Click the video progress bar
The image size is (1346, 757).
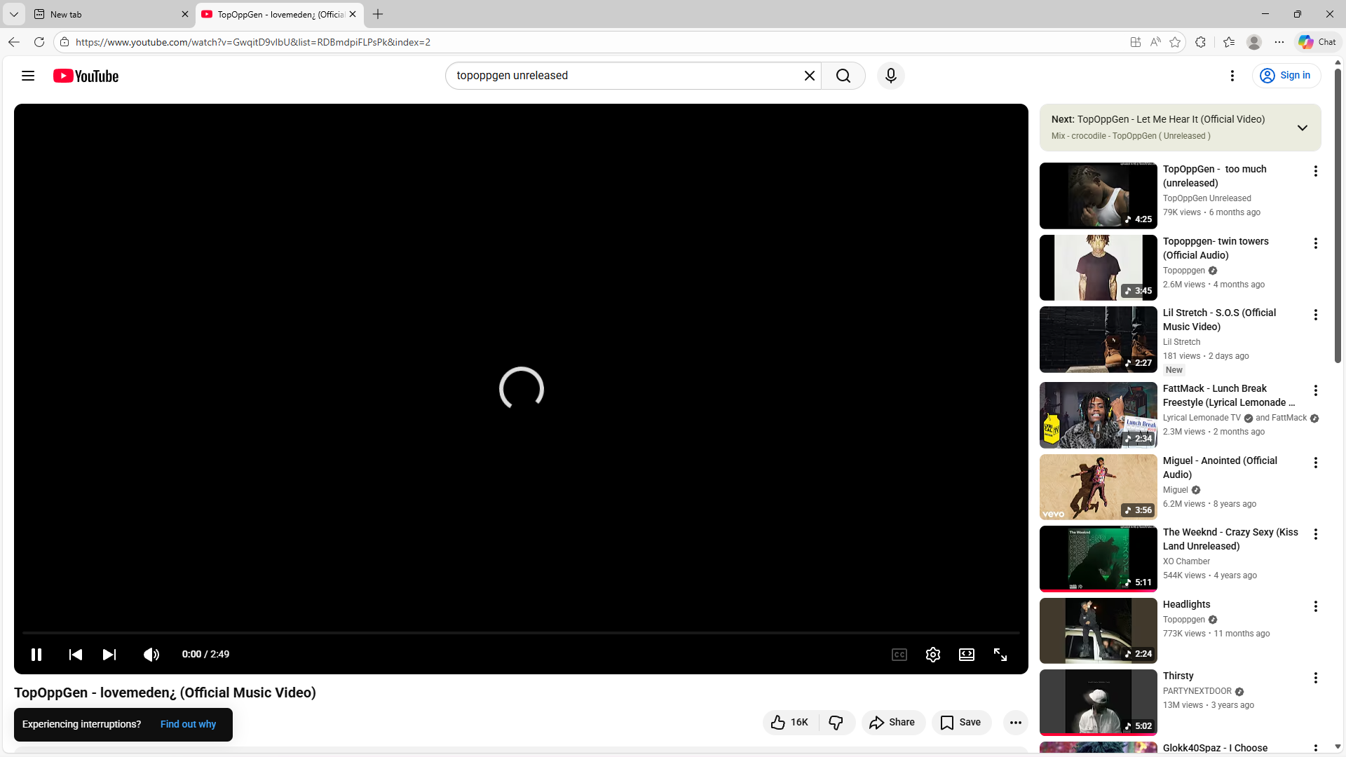click(x=521, y=633)
